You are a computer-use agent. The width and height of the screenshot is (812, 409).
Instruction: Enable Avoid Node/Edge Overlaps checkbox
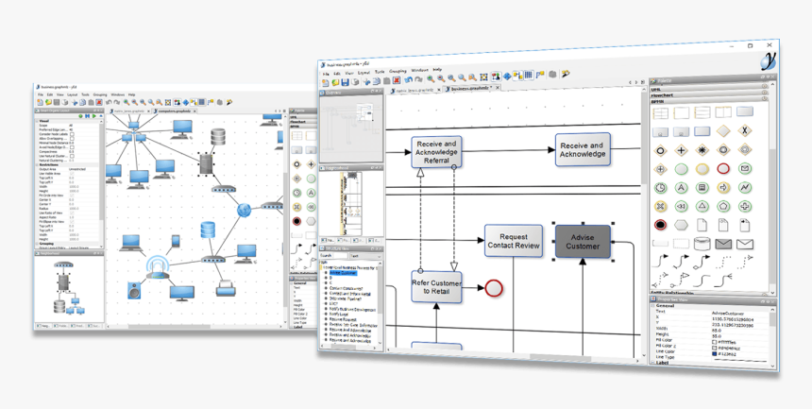point(72,147)
